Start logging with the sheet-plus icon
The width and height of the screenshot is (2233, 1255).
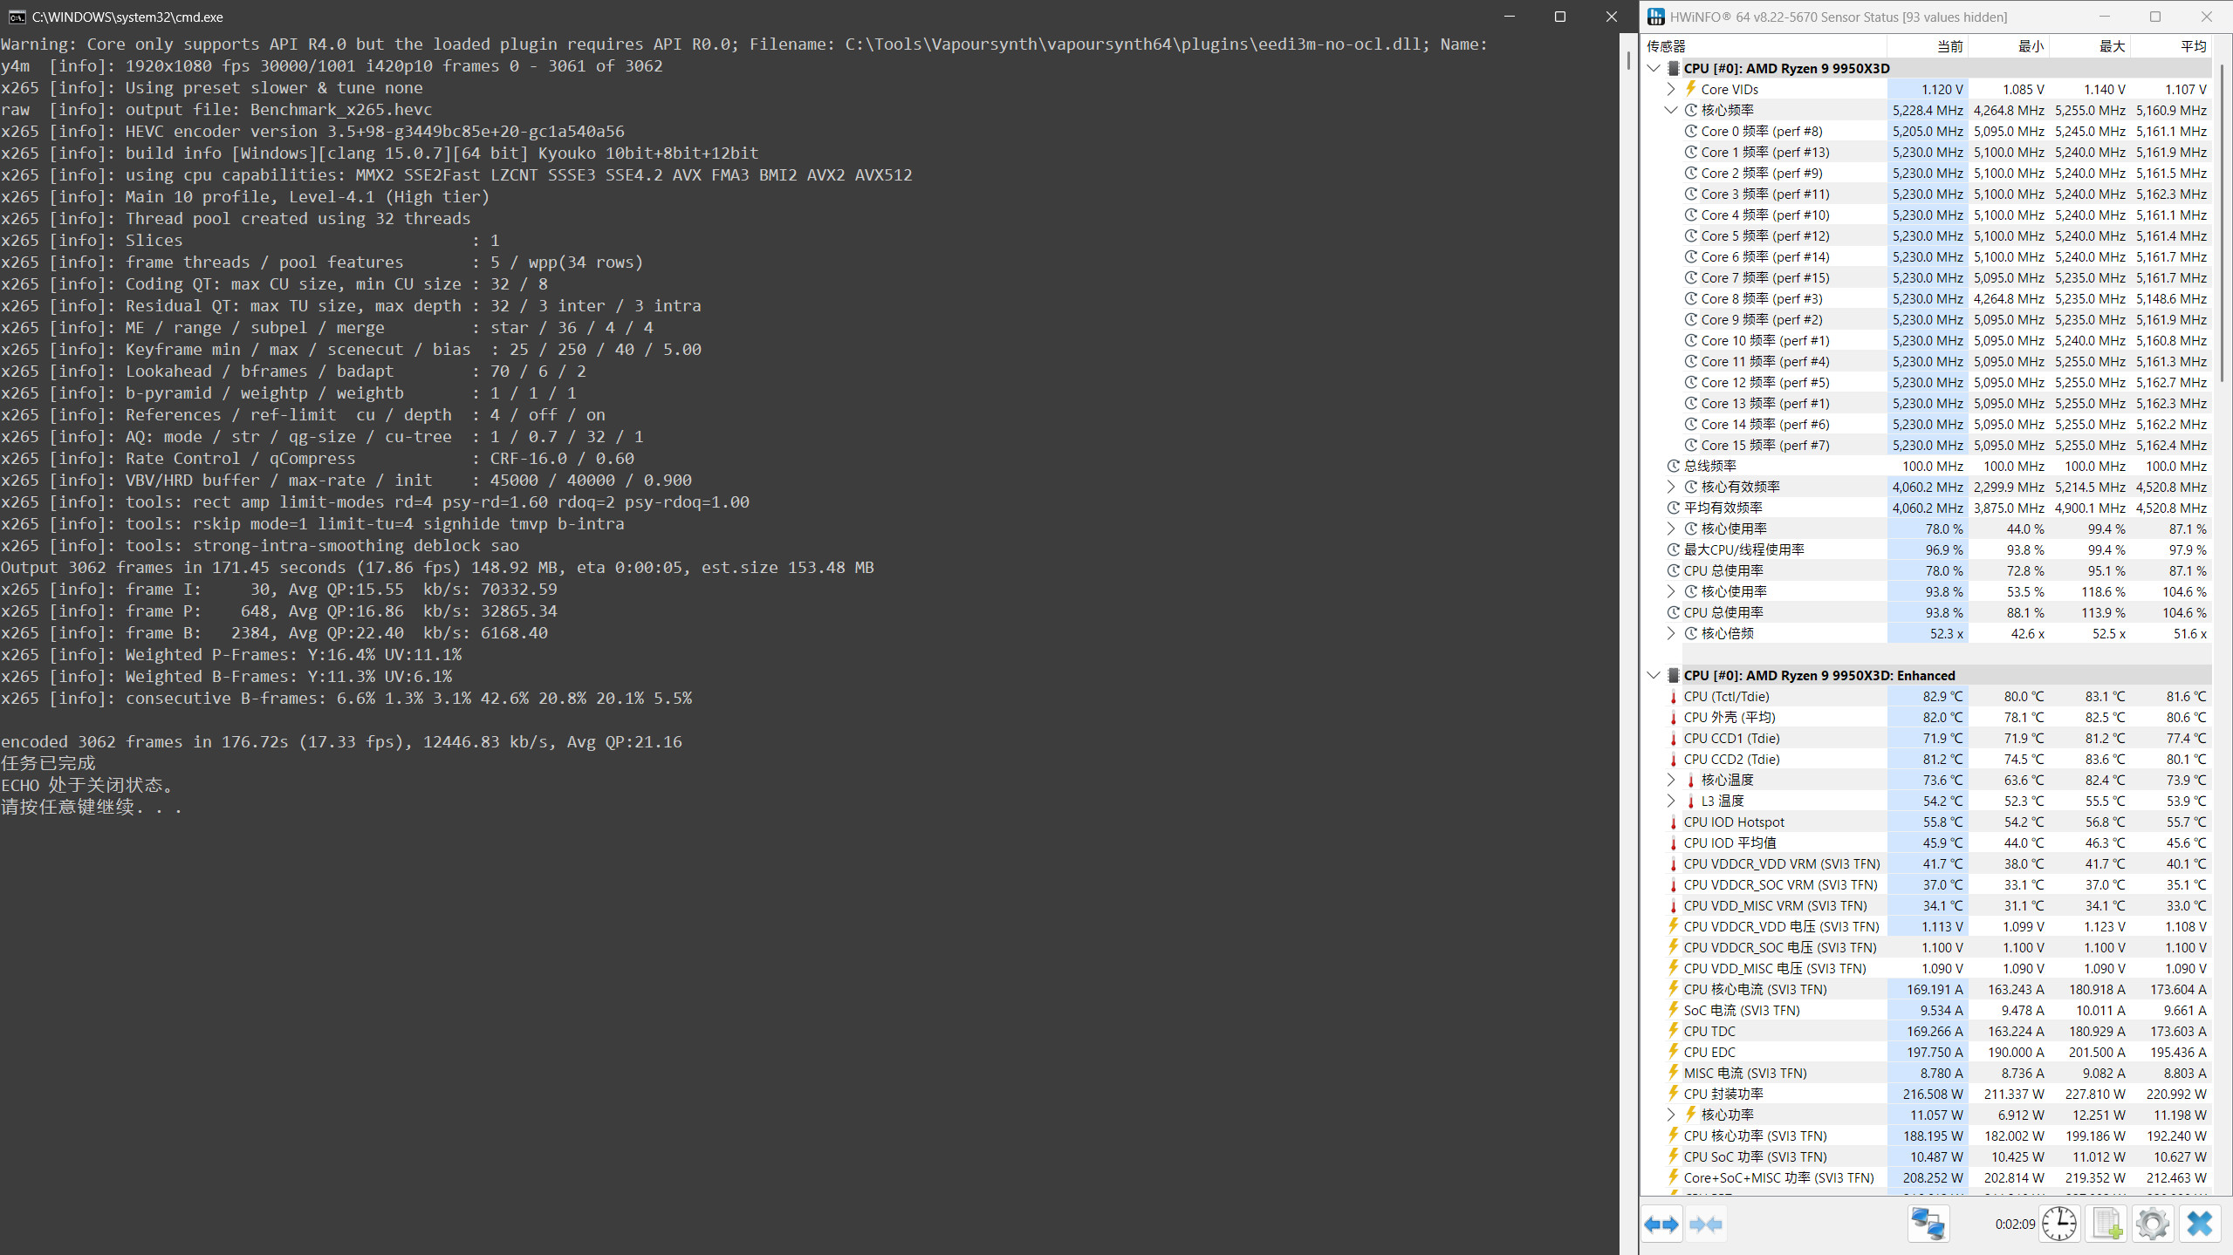(x=2107, y=1224)
